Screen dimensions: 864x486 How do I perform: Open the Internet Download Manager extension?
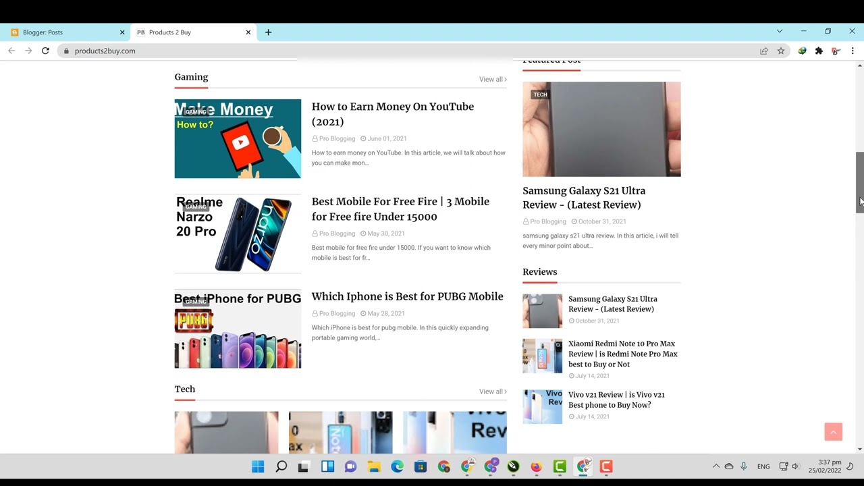coord(802,51)
